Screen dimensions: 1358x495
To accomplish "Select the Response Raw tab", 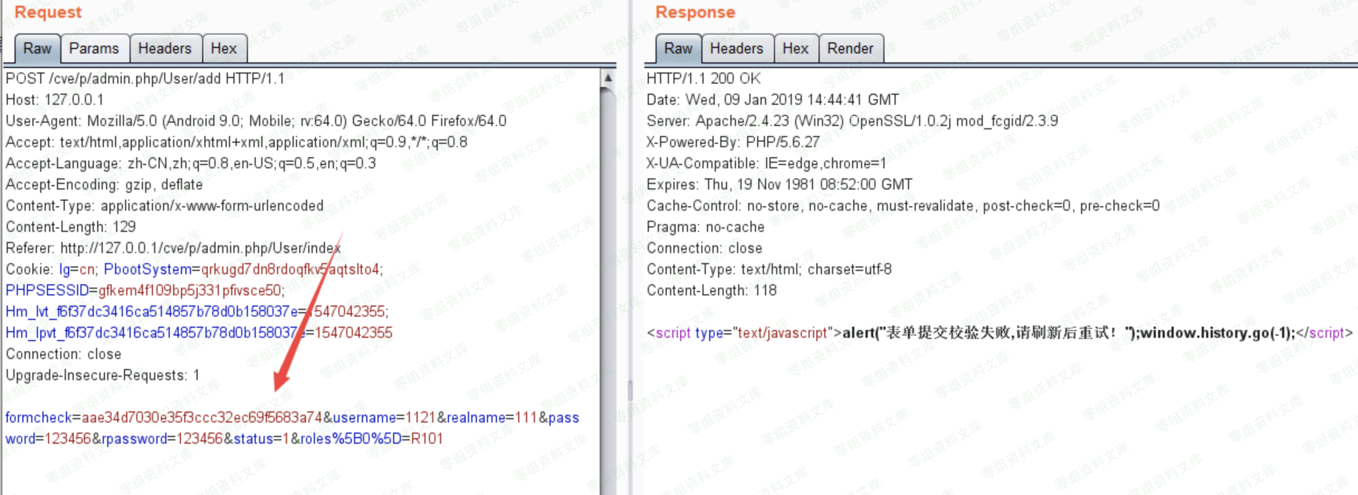I will point(678,49).
